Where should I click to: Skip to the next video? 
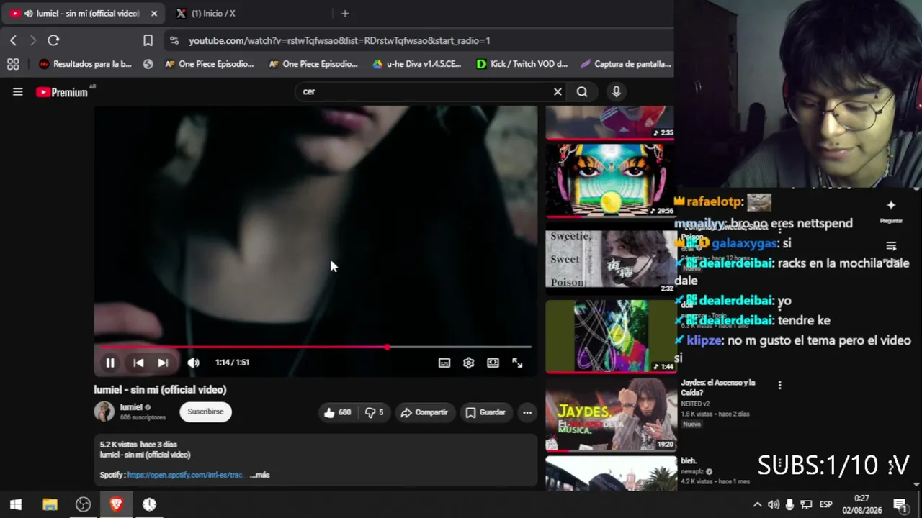pos(163,363)
